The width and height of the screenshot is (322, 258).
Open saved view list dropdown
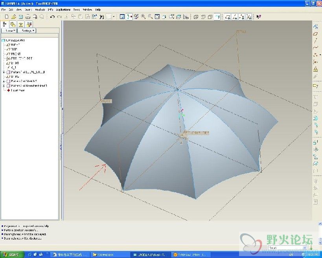pyautogui.click(x=171, y=17)
